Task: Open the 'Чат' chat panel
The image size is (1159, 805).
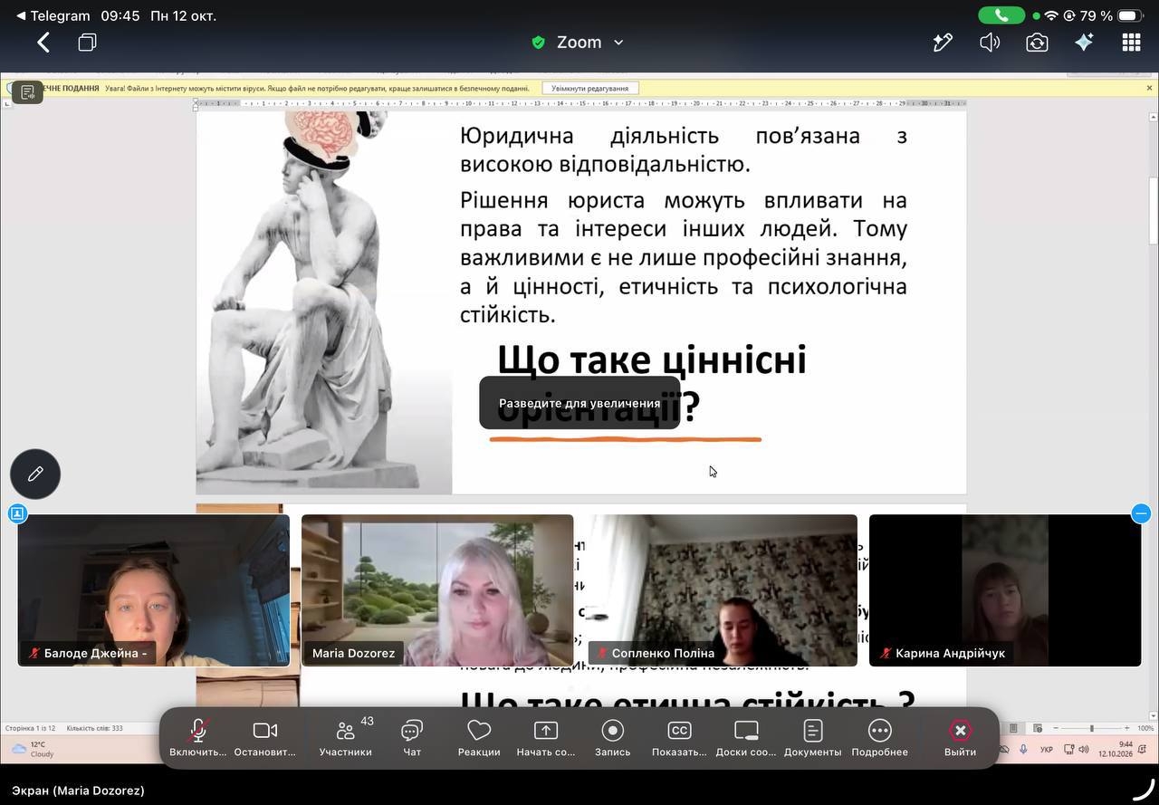Action: coord(412,738)
